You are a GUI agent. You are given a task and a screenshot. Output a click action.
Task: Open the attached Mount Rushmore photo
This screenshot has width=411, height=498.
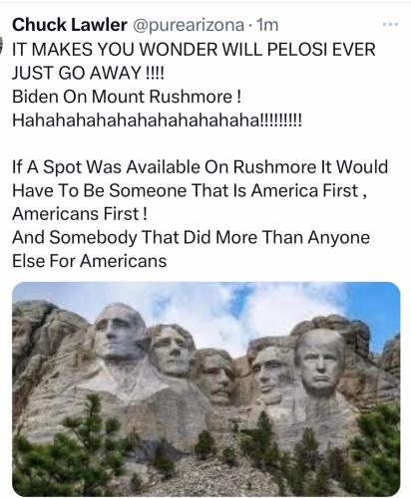pos(206,389)
